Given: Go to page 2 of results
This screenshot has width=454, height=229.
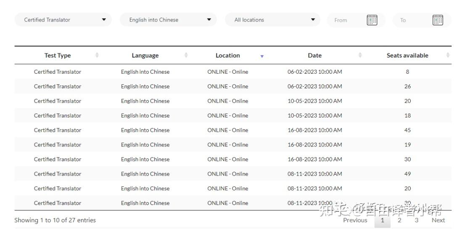Looking at the screenshot, I should pyautogui.click(x=399, y=220).
